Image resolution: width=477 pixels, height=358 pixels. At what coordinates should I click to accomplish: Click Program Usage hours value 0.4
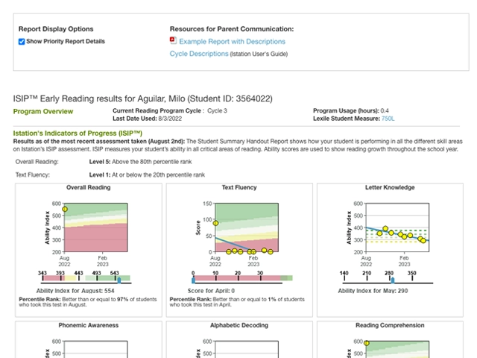(385, 111)
